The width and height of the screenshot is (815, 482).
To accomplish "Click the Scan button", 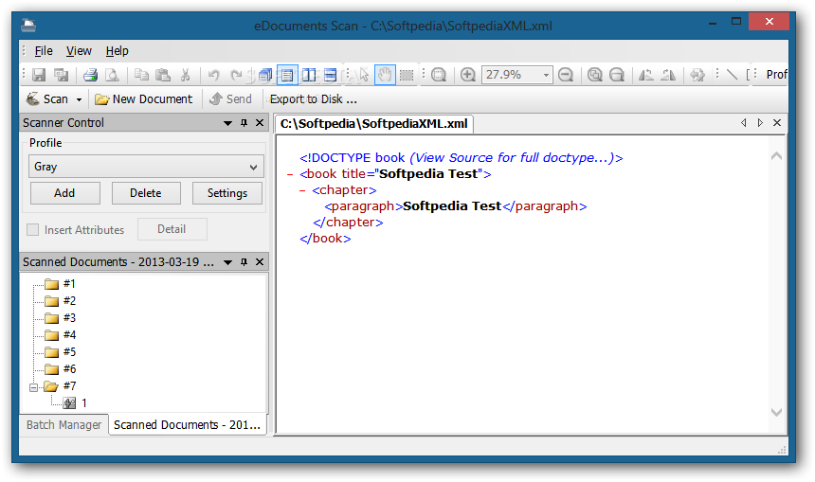I will (x=47, y=98).
